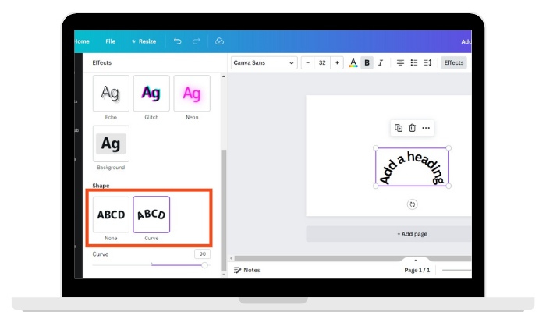Open the Notes panel
The width and height of the screenshot is (546, 312).
[247, 270]
